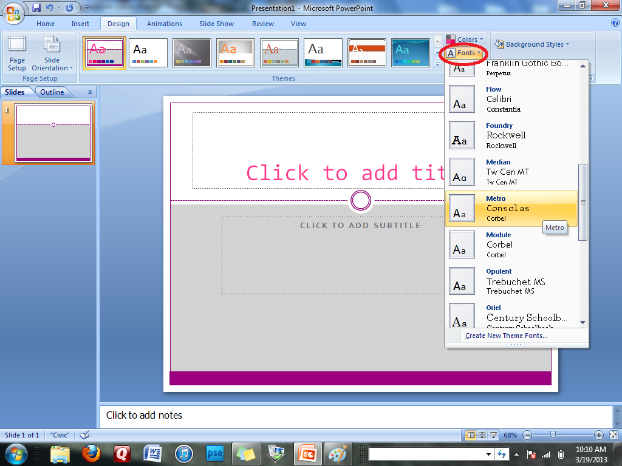Screen dimensions: 622x466
Task: Select slide 1 thumbnail in Slides pane
Action: tap(53, 133)
